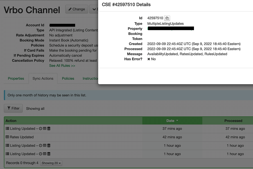Click database stack icon in first Listing Updated row
This screenshot has height=169, width=253.
coord(49,129)
